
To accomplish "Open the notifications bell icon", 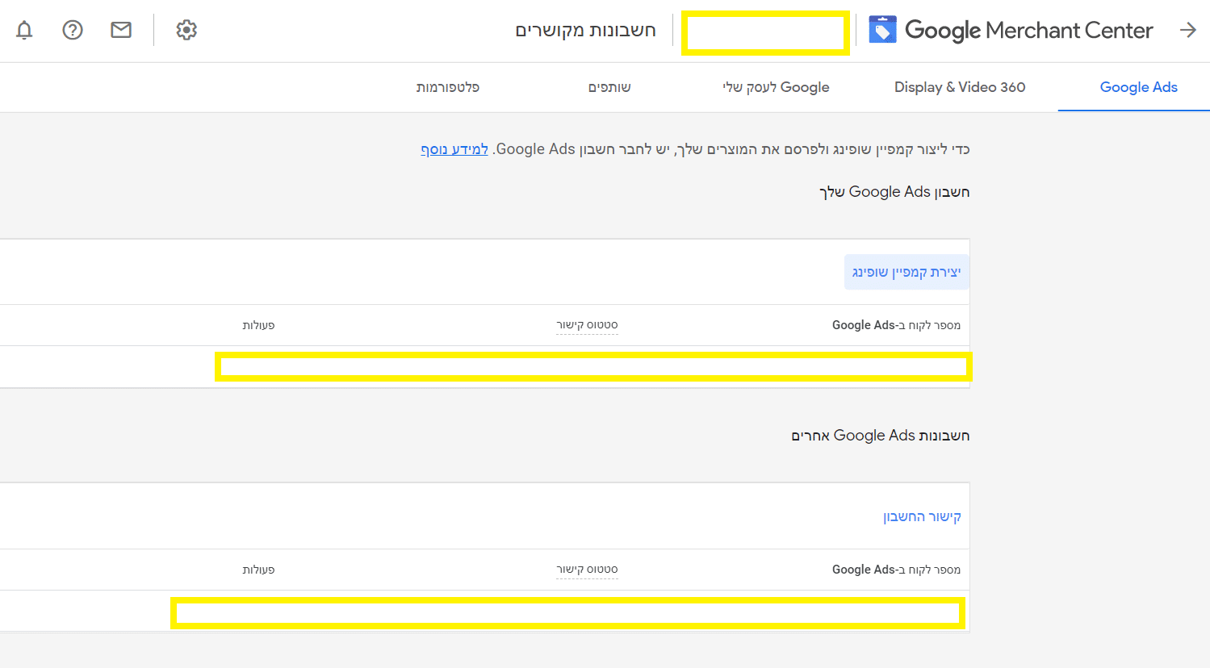I will pos(24,31).
